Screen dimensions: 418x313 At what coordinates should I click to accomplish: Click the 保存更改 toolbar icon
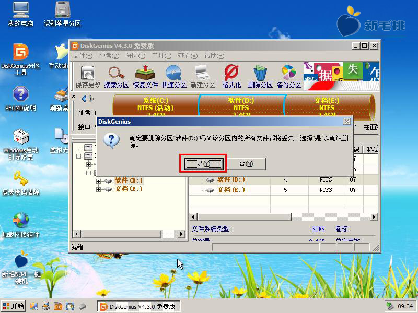88,76
